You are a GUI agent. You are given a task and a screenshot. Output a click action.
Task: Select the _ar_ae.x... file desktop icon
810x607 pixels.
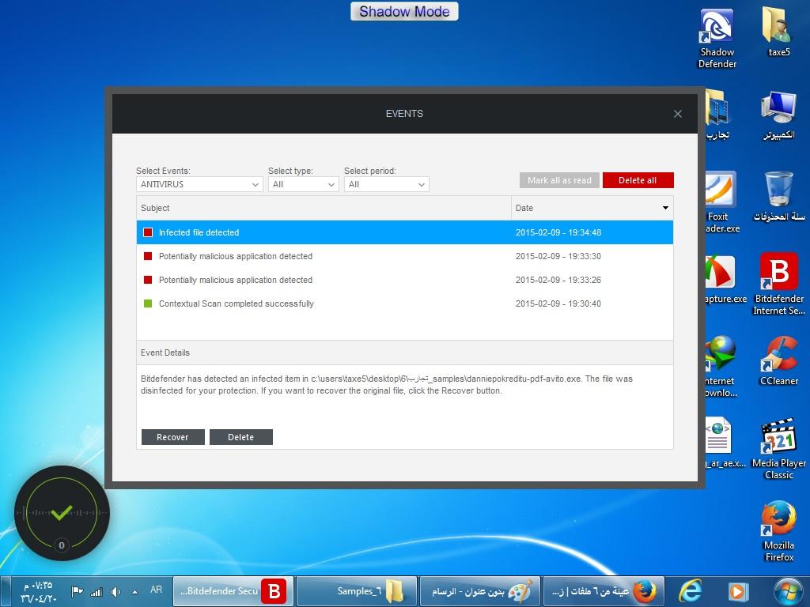click(x=725, y=443)
